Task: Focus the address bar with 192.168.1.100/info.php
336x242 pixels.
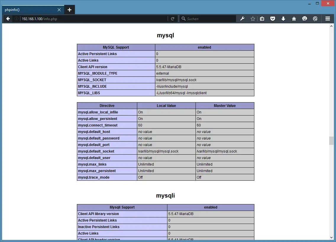Action: click(94, 19)
